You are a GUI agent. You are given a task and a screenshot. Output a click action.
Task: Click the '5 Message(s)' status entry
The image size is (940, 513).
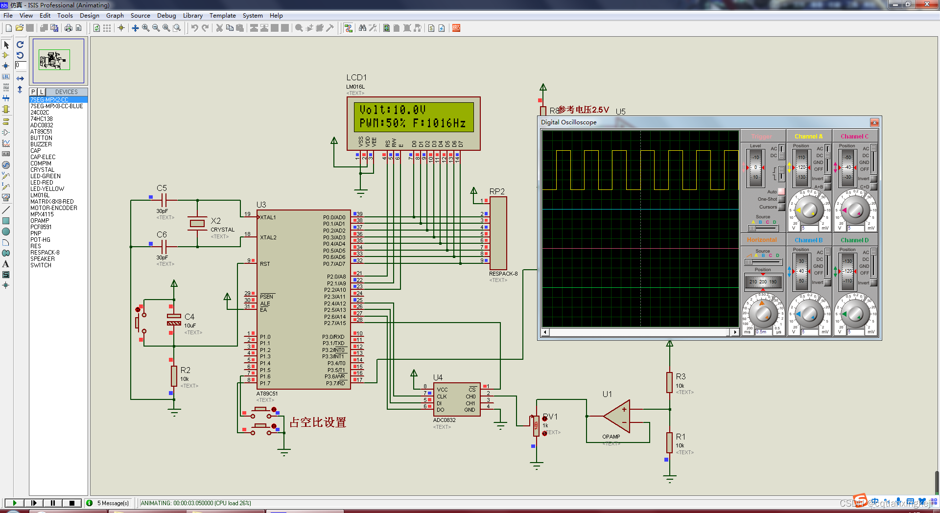pyautogui.click(x=108, y=503)
